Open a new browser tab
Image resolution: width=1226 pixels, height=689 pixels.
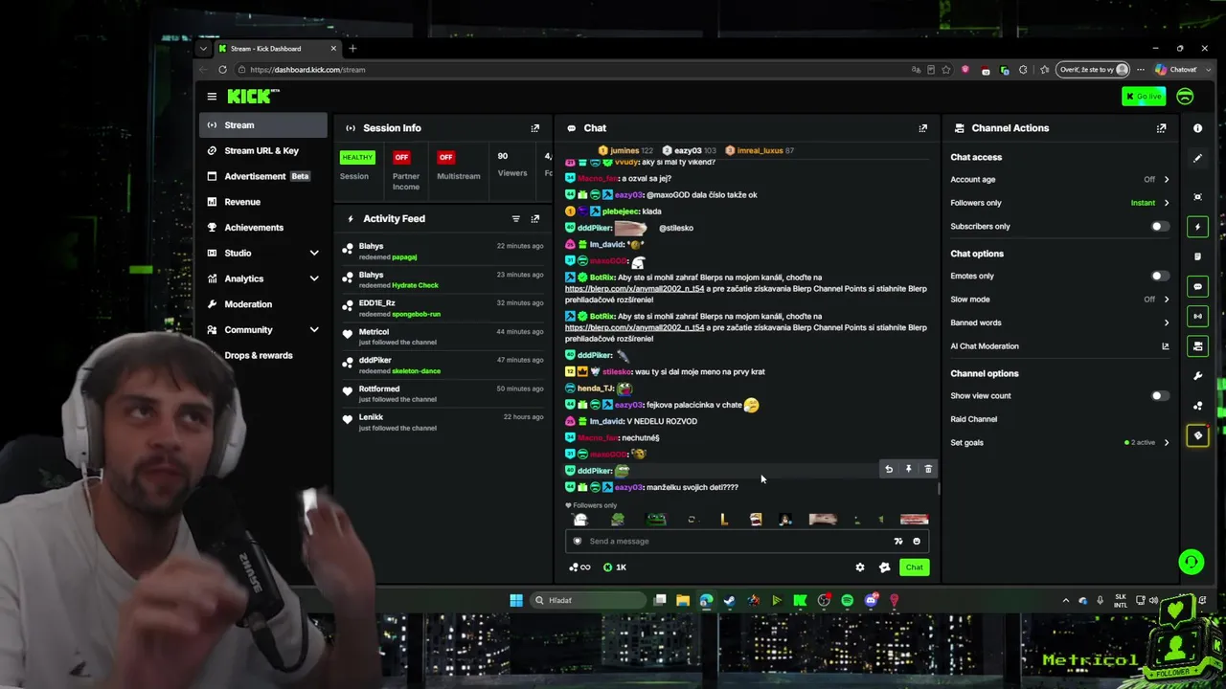click(x=352, y=49)
